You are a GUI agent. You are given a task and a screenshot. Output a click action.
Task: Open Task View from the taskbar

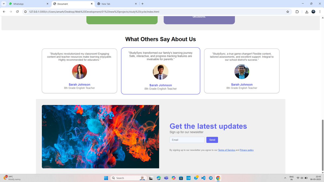pyautogui.click(x=151, y=178)
